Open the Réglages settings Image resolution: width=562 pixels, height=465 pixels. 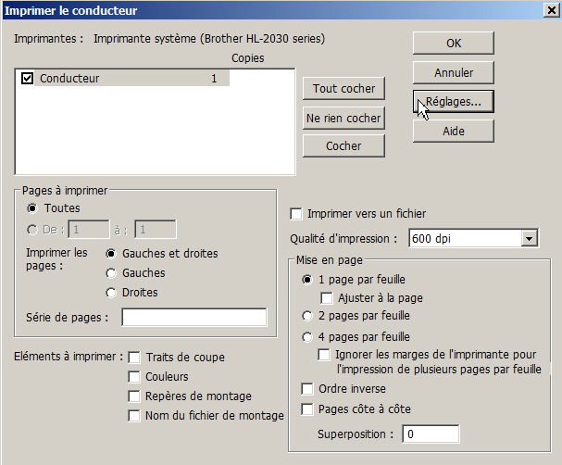click(x=453, y=101)
